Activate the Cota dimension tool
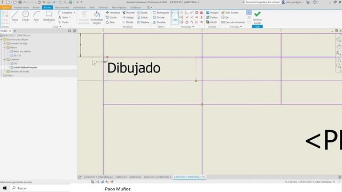Screen dimensions: 342x192 coord(175,17)
